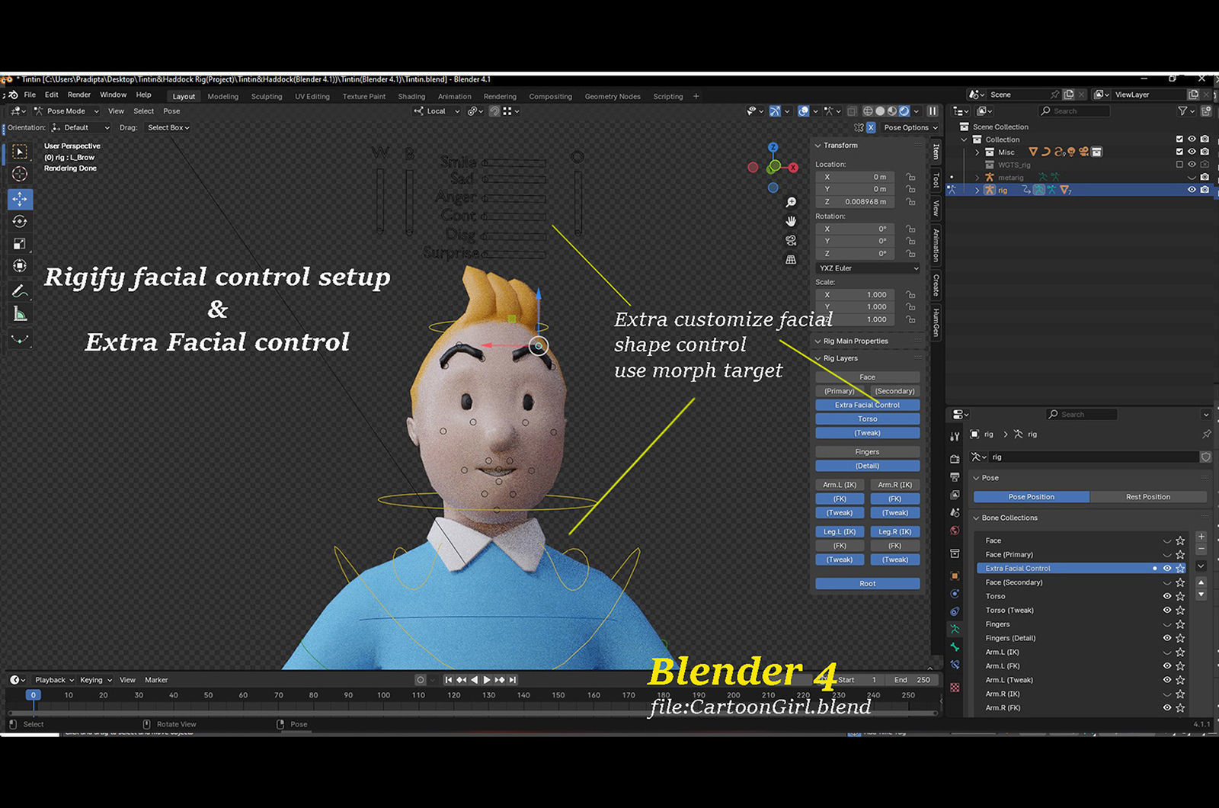Viewport: 1219px width, 808px height.
Task: Open the File menu
Action: [x=30, y=95]
